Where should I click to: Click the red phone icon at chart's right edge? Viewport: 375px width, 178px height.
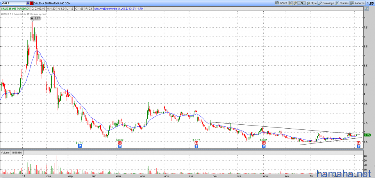(x=359, y=143)
